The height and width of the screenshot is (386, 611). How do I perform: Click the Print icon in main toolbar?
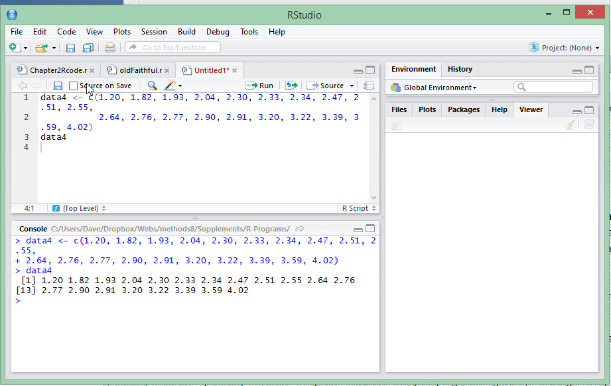click(x=110, y=48)
